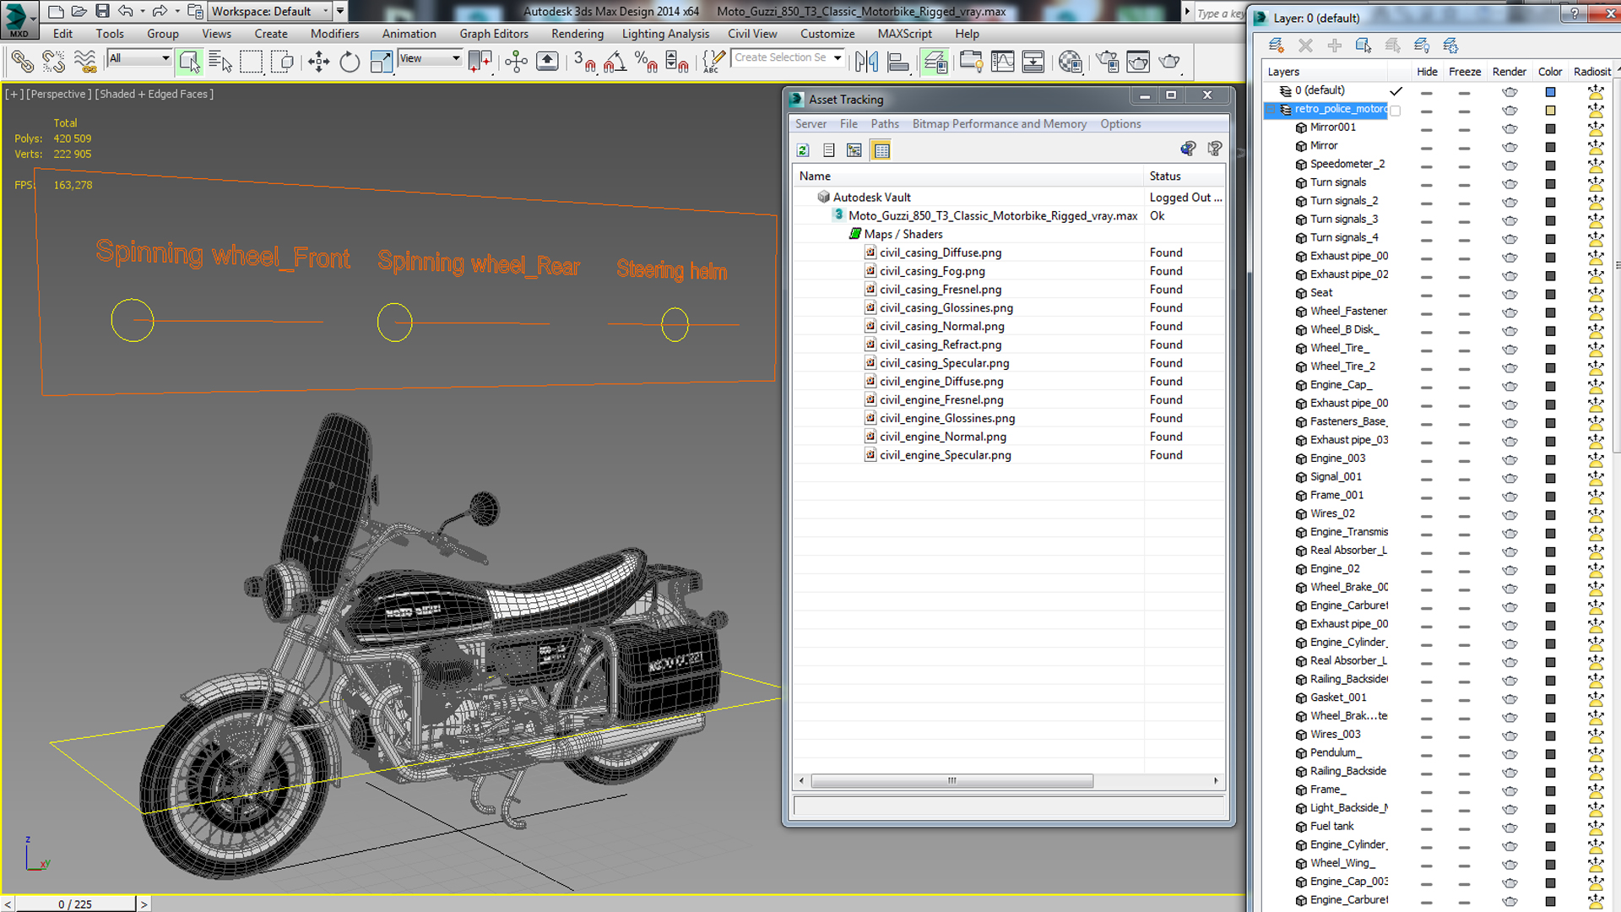1621x912 pixels.
Task: Toggle Hide for Mirror001 layer row
Action: pyautogui.click(x=1426, y=129)
